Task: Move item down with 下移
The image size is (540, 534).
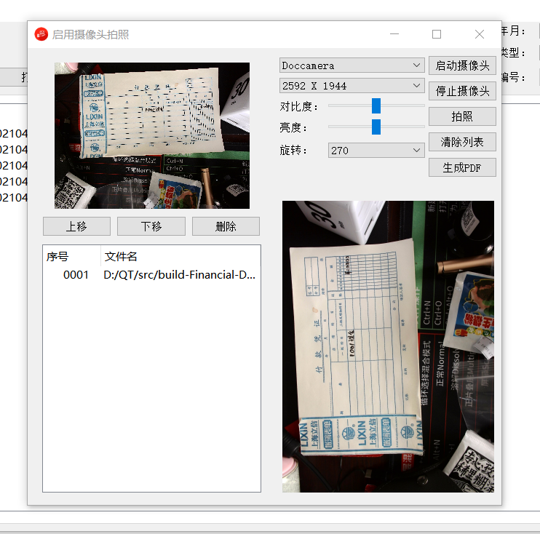Action: [151, 226]
